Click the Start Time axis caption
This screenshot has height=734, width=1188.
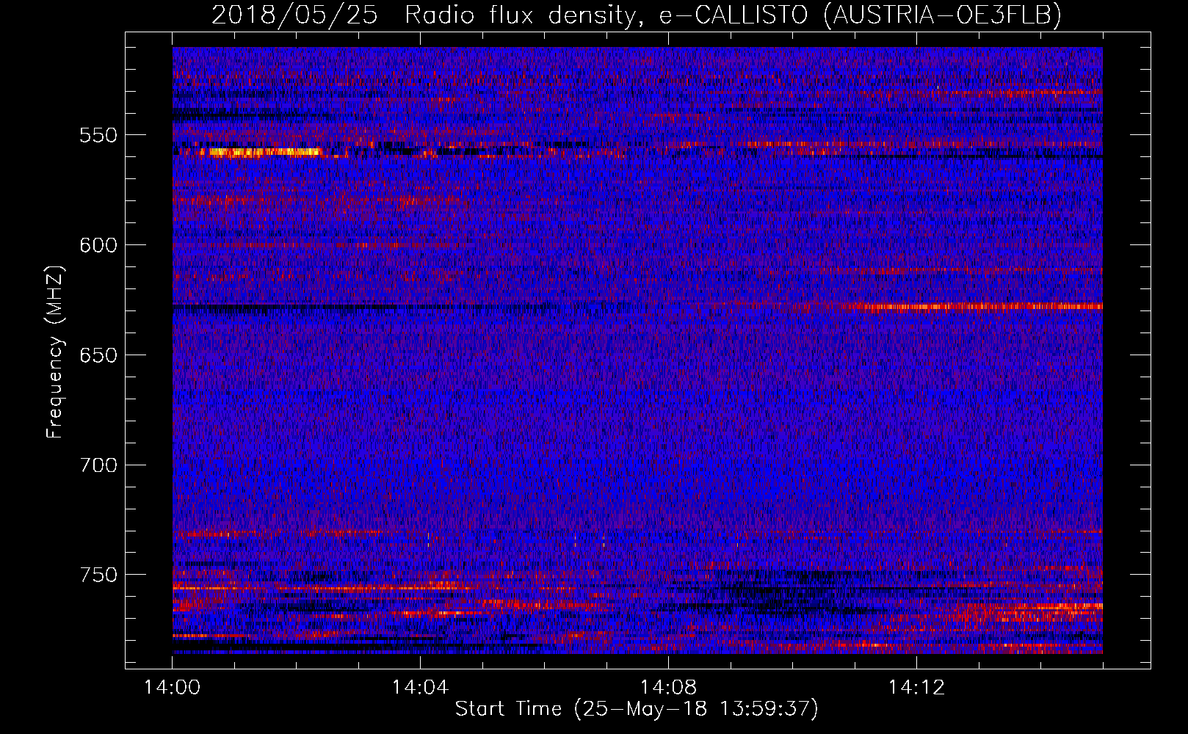637,709
